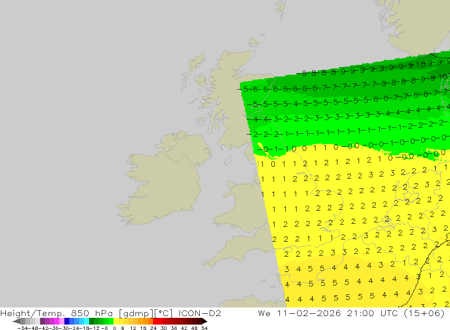450x330 pixels.
Task: Click the "21:00 UTC" time text
Action: (x=373, y=313)
